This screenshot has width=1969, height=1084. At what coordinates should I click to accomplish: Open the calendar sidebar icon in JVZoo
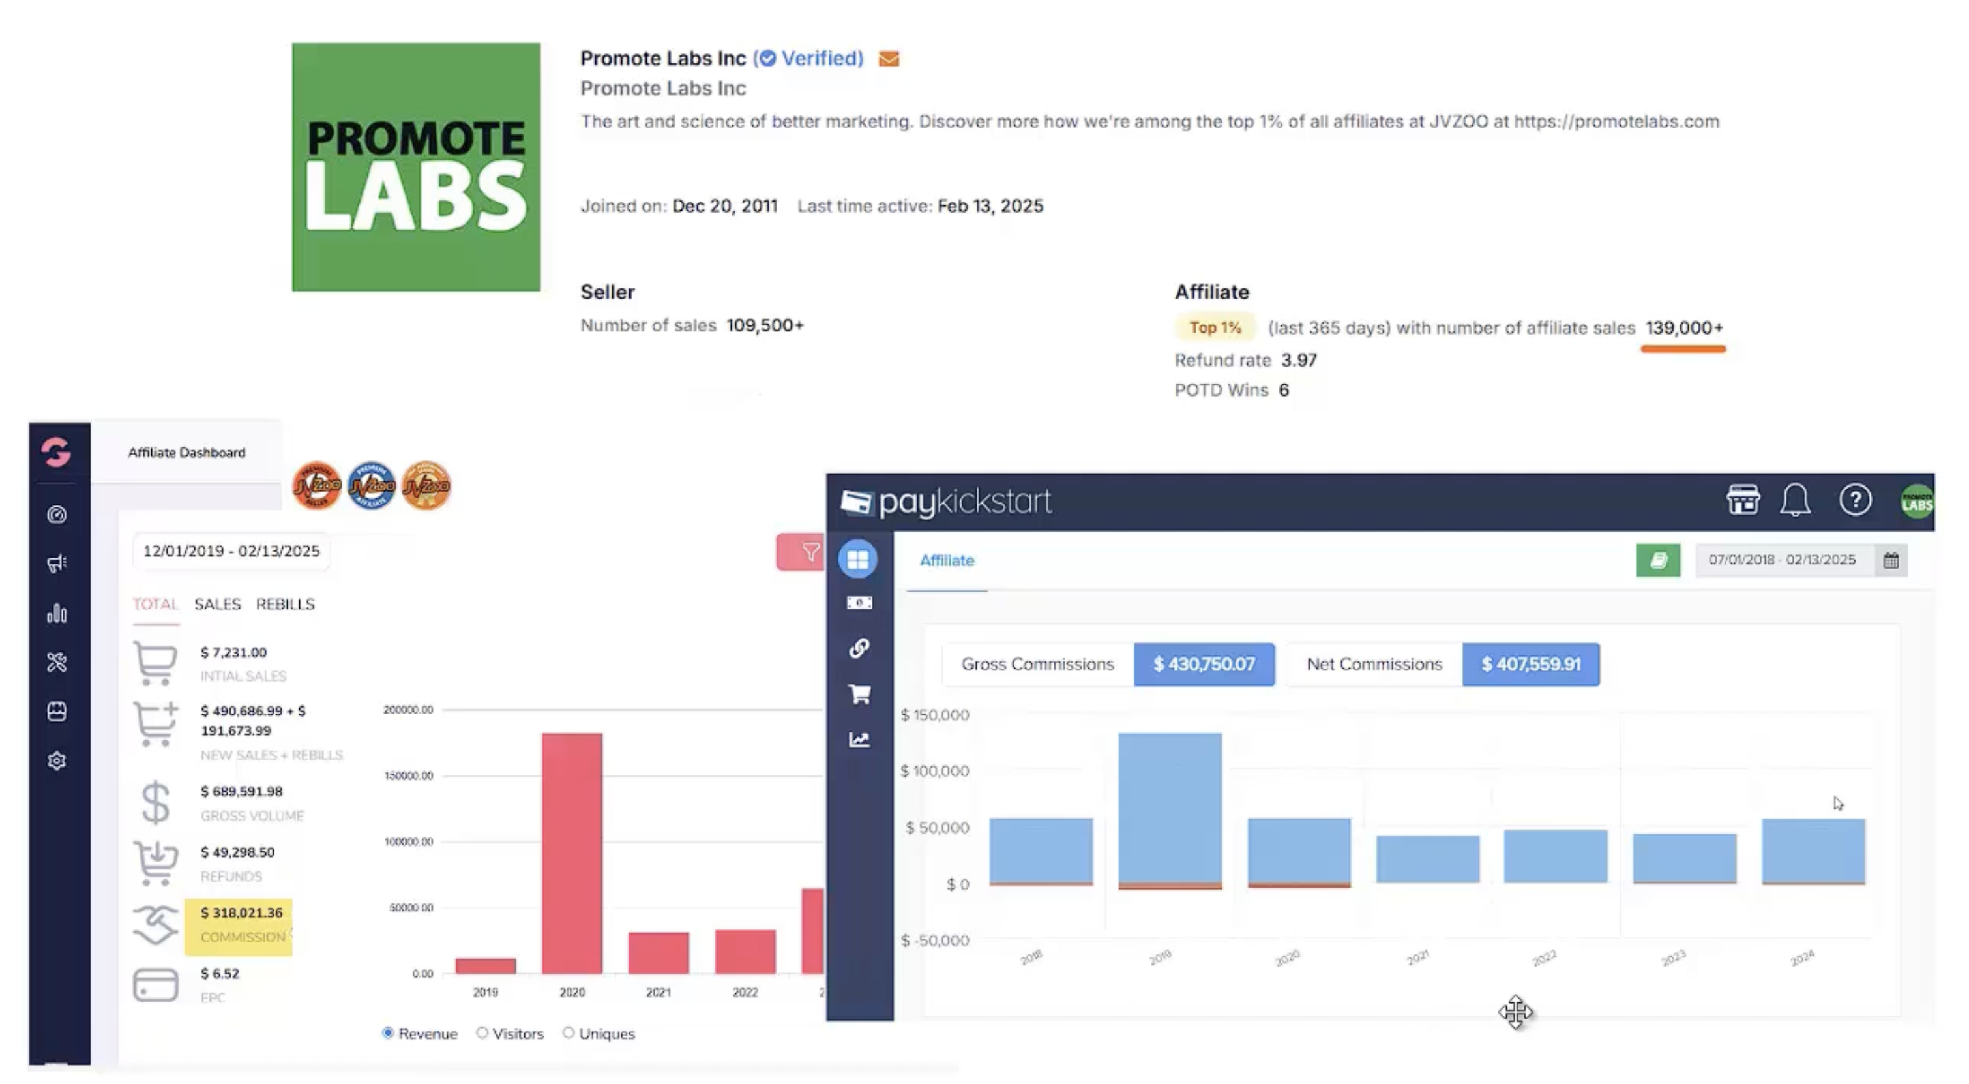[57, 712]
